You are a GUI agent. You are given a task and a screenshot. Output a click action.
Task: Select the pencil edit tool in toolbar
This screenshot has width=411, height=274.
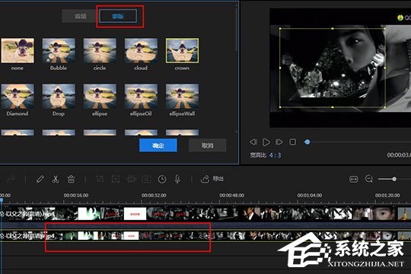40,180
